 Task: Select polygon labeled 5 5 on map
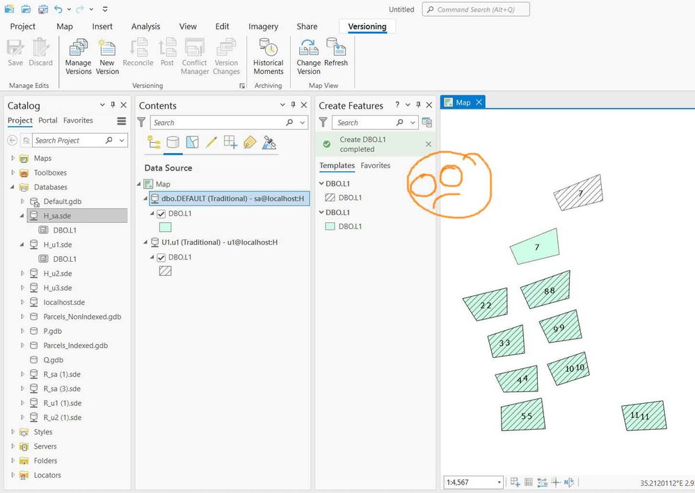(523, 415)
